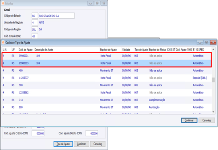
Task: Click Cód. Estado IBGE field
Action: click(35, 36)
